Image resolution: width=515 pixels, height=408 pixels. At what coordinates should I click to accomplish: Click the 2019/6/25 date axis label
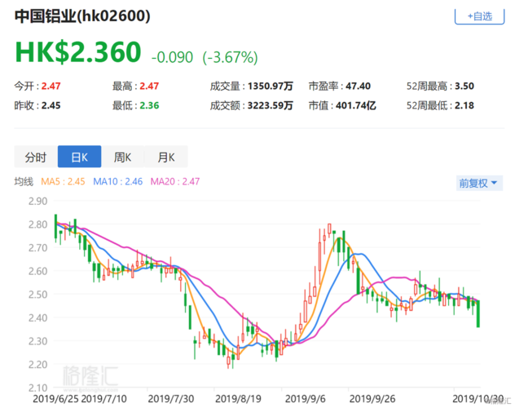click(x=55, y=399)
